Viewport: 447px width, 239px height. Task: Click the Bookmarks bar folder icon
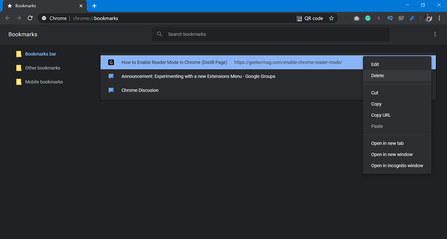tap(19, 54)
